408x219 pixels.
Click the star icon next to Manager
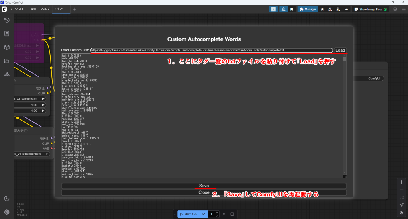(x=322, y=9)
